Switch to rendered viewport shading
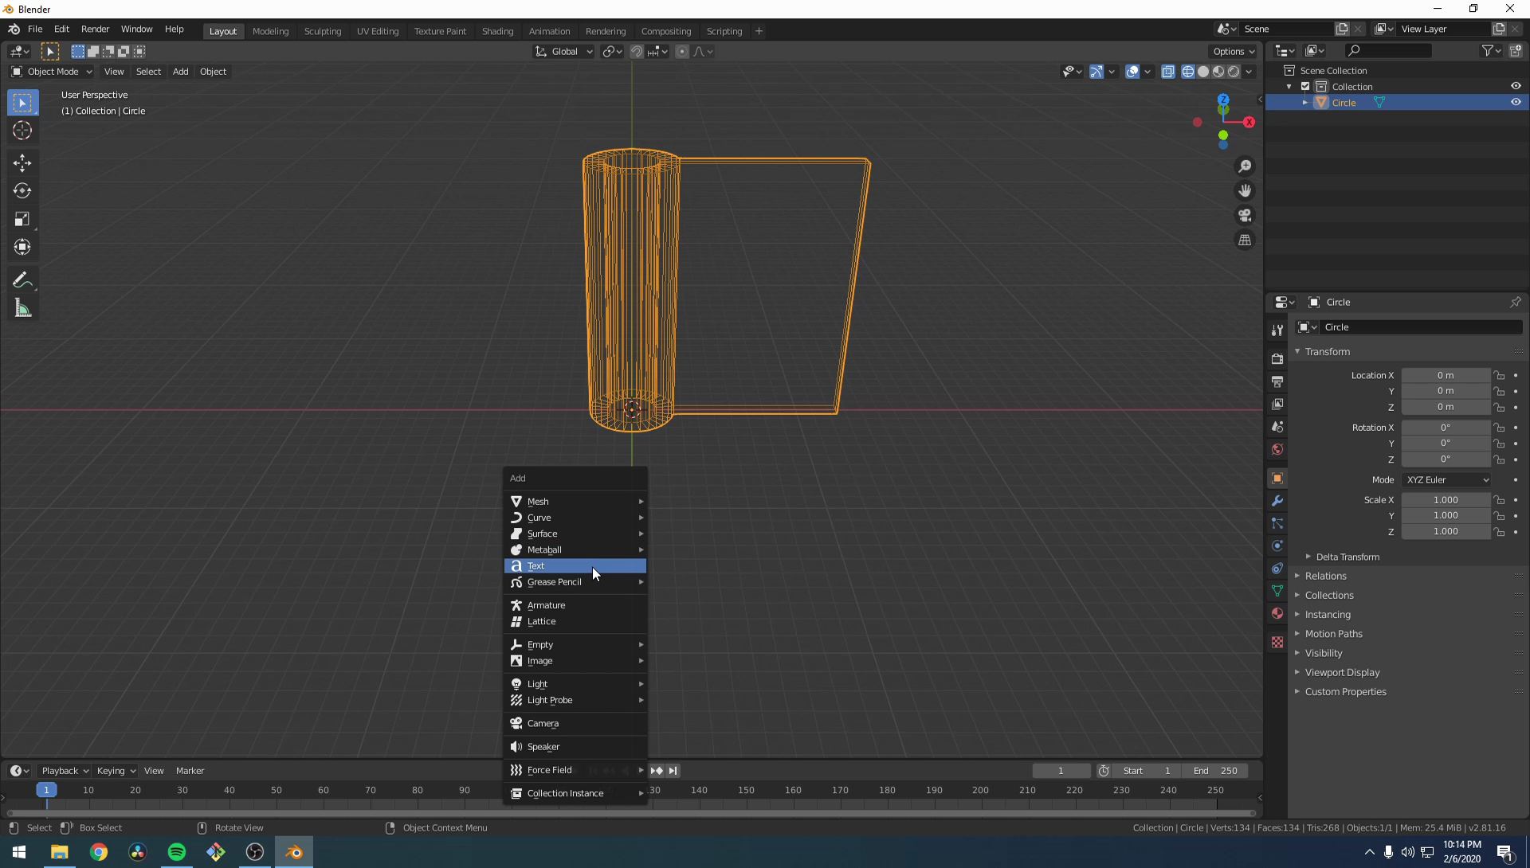 coord(1234,72)
